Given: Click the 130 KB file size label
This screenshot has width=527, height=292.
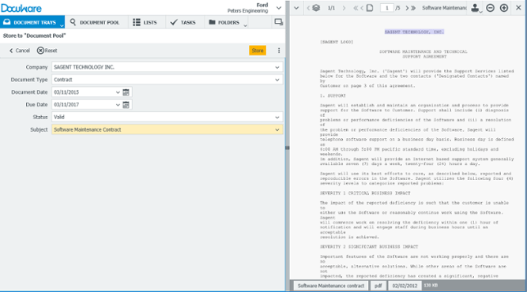Looking at the screenshot, I should tap(431, 285).
